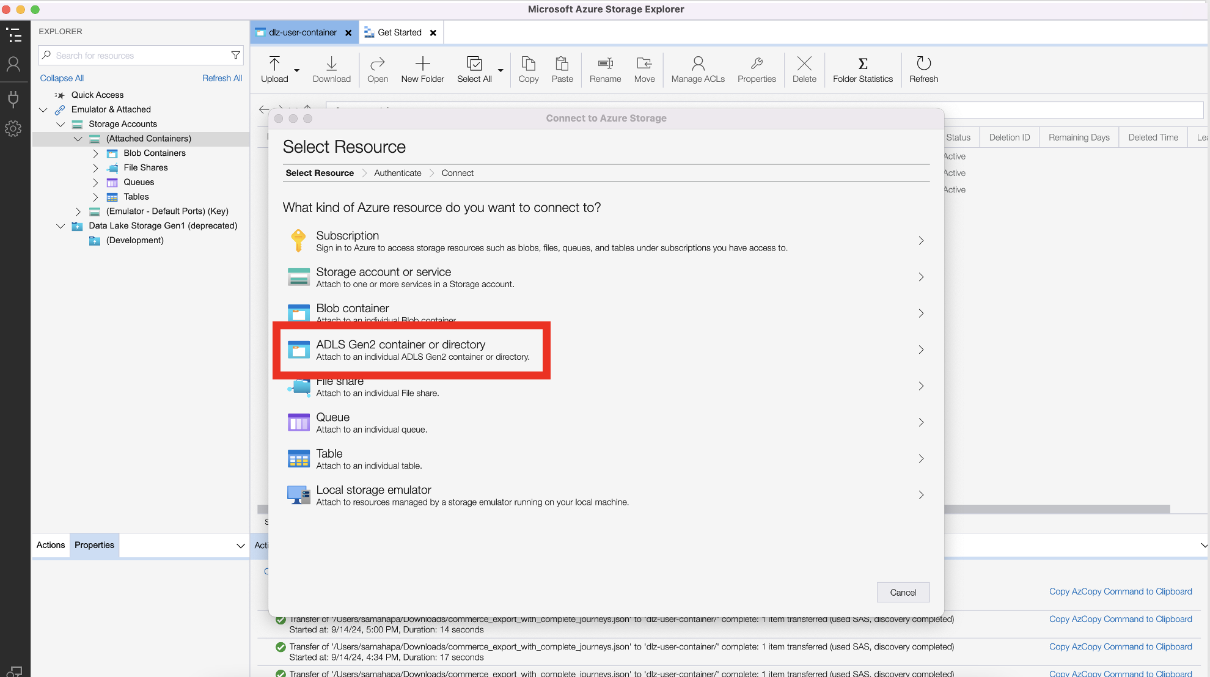This screenshot has width=1210, height=677.
Task: Collapse the Data Lake Storage Gen1 node
Action: pos(61,226)
